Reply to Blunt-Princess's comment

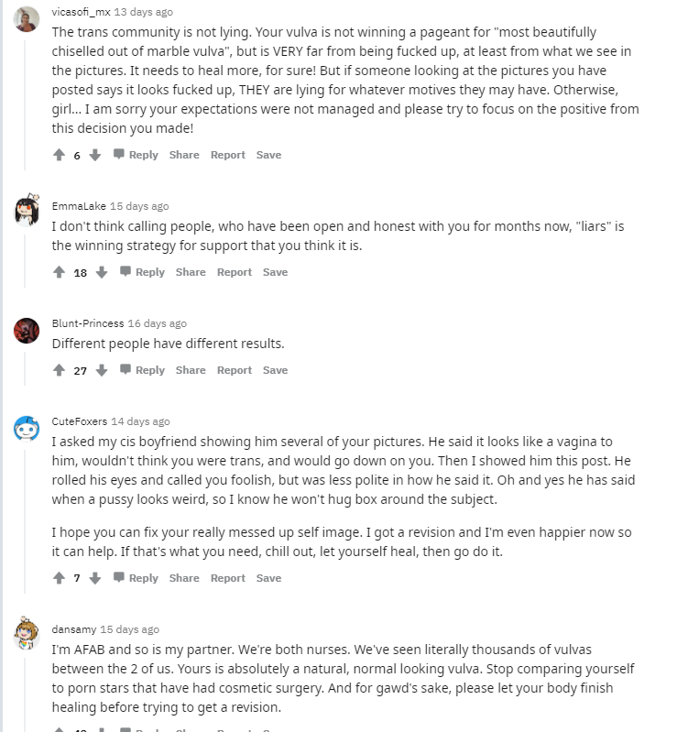(142, 371)
